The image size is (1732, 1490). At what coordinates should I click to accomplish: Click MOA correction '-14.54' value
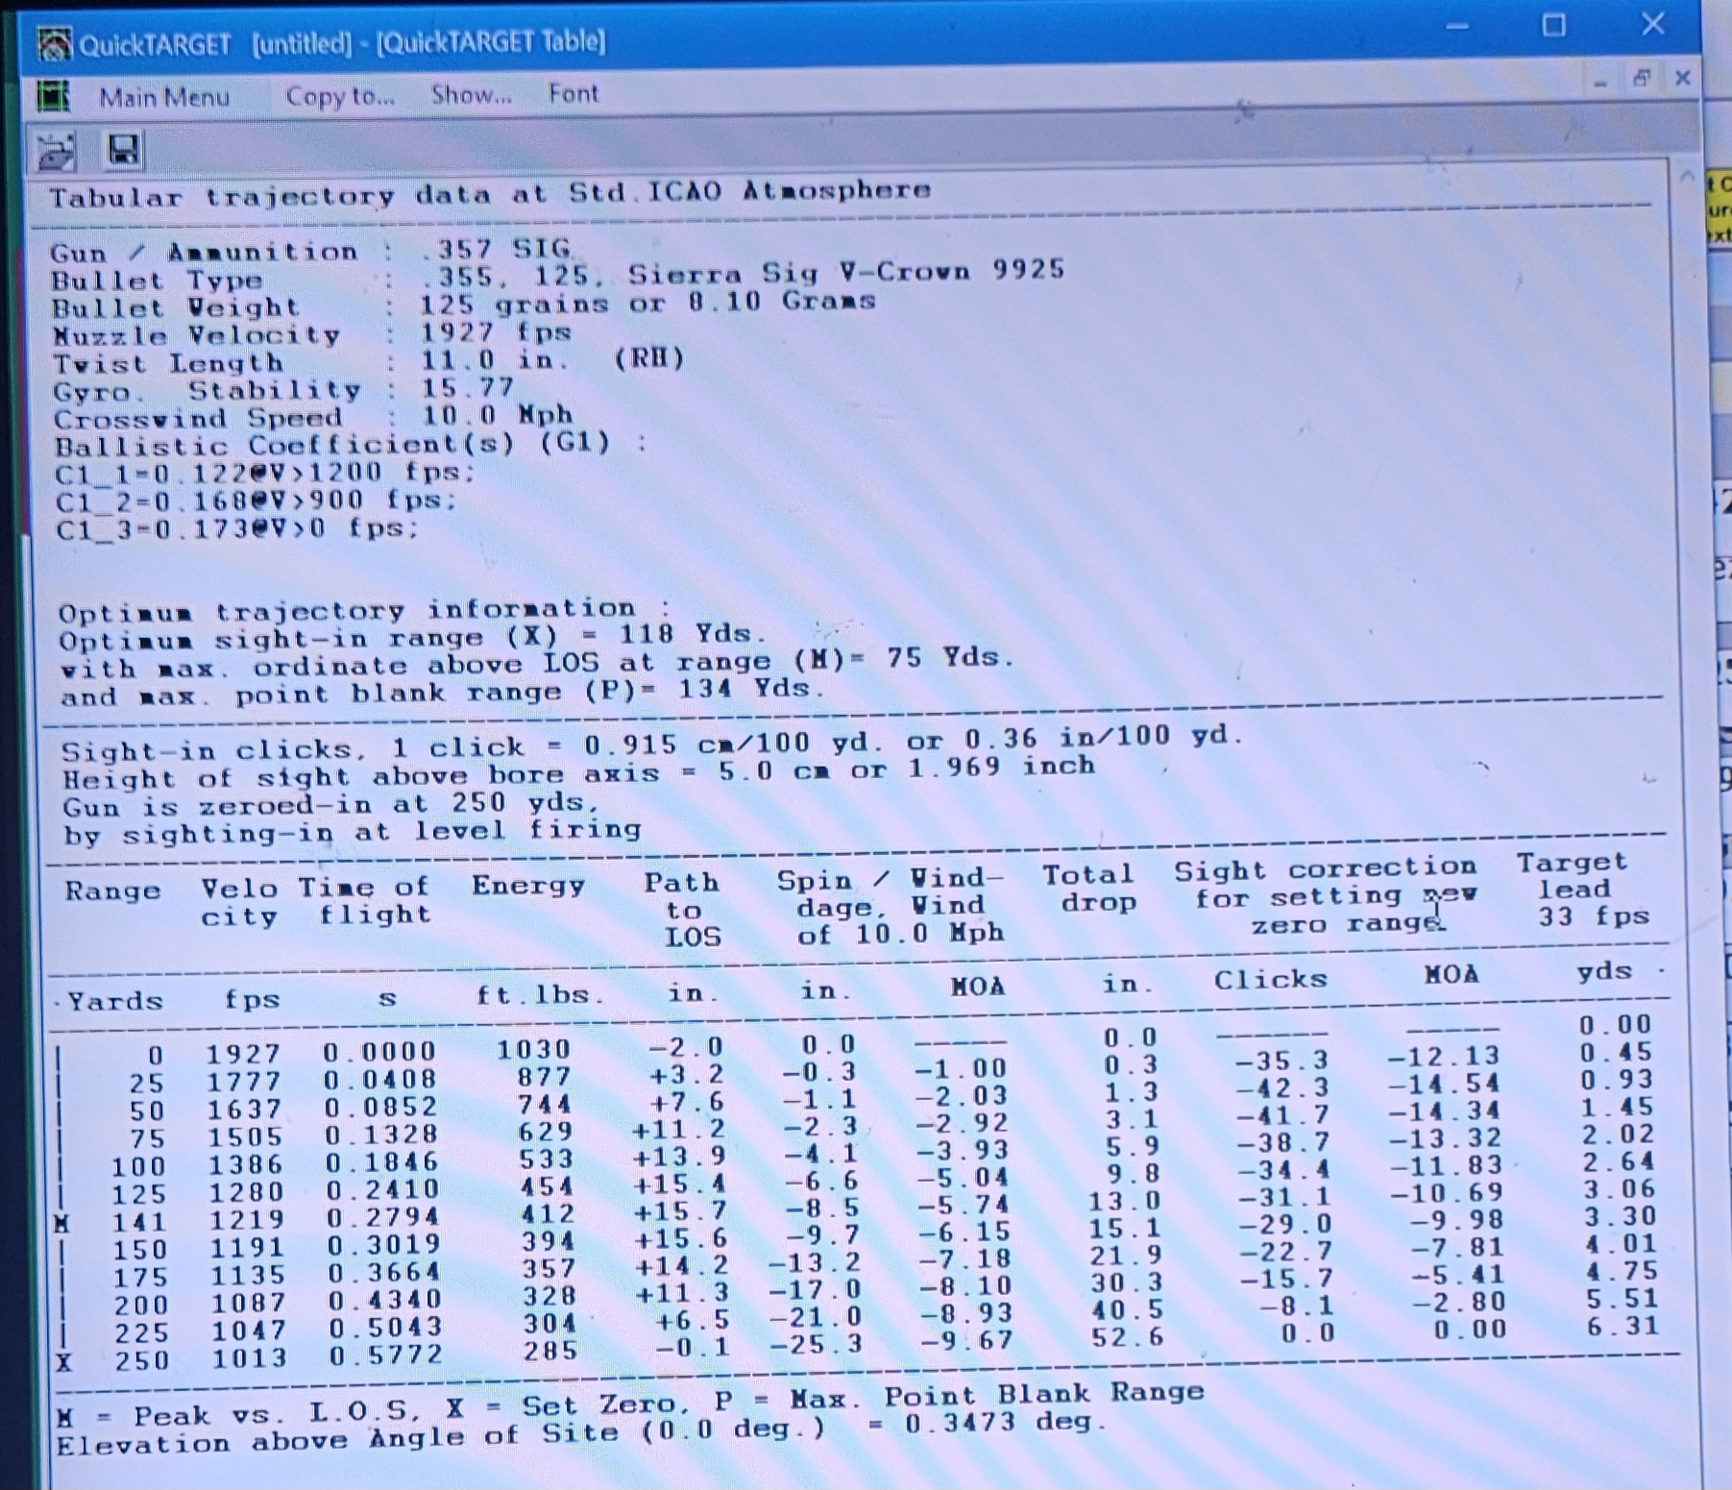pos(1443,1085)
